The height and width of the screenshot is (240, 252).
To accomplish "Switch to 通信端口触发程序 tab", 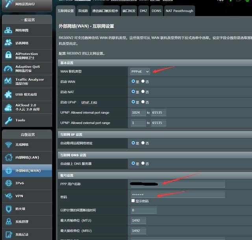I will click(105, 11).
